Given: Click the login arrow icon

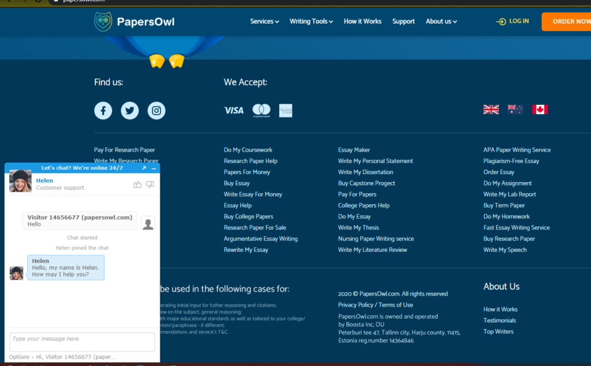Looking at the screenshot, I should 501,22.
